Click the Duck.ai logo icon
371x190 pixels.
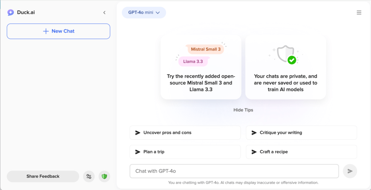tap(11, 13)
